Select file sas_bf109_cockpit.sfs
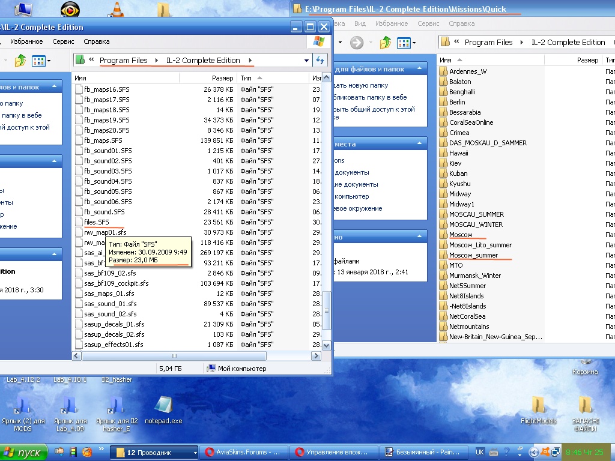615x461 pixels. [116, 283]
